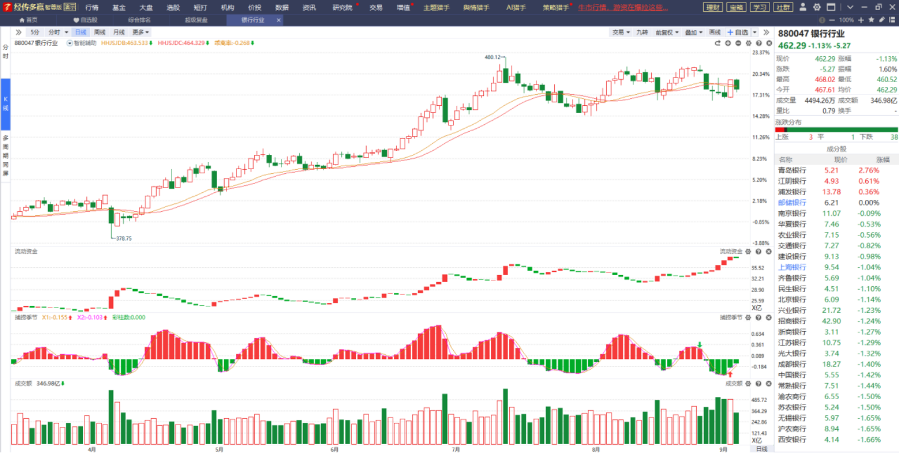Expand the right double chevron next to 自选
Viewport: 899px width, 453px height.
[x=766, y=32]
